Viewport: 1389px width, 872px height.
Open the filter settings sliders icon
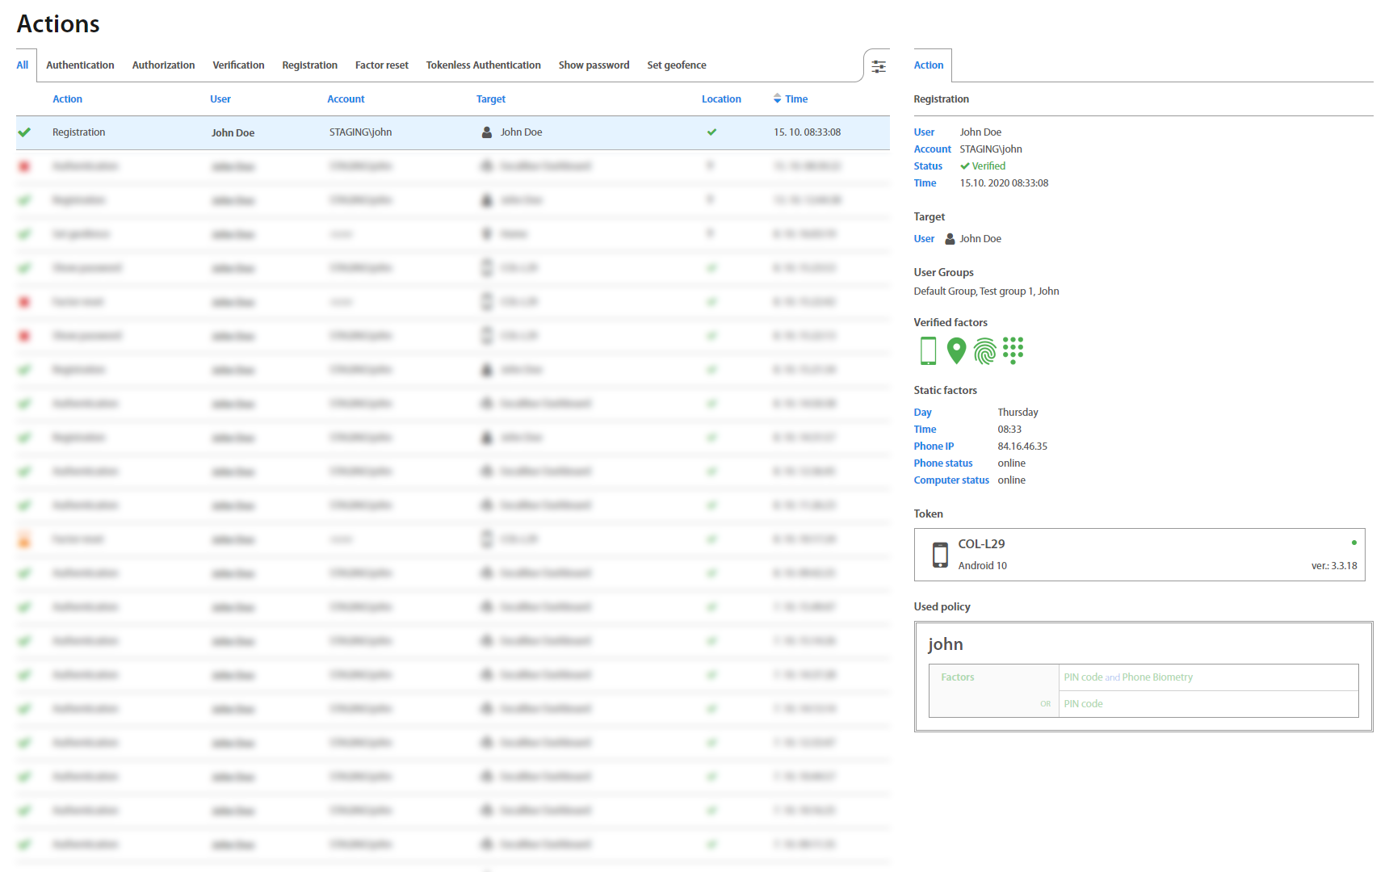[x=878, y=66]
